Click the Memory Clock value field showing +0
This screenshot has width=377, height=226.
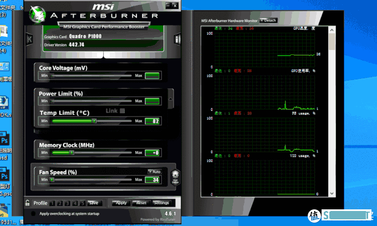152,153
